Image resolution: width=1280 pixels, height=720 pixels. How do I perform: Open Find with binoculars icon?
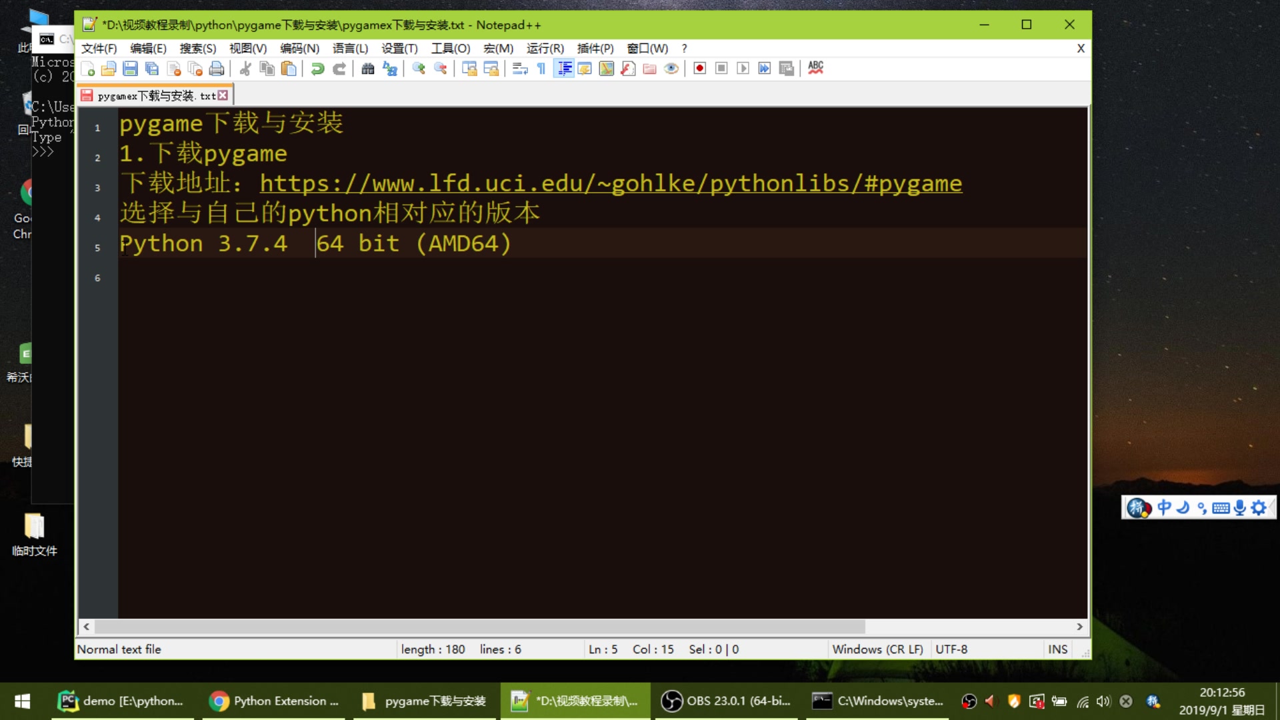point(368,69)
